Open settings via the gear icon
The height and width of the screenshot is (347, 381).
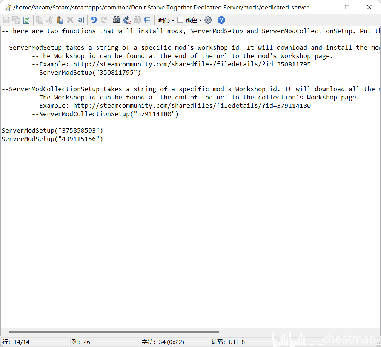click(208, 20)
